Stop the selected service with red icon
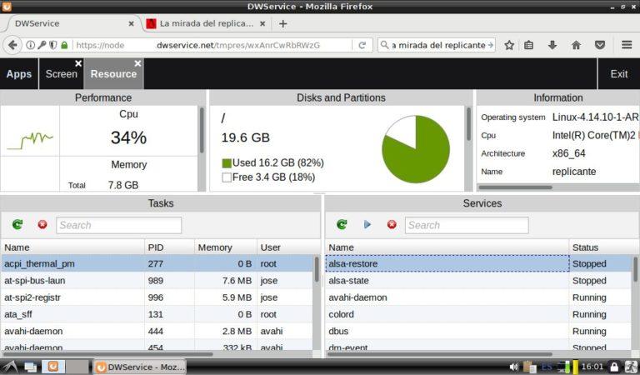The height and width of the screenshot is (375, 640). [x=392, y=225]
